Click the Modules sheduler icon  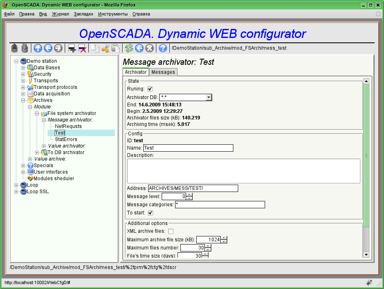click(x=31, y=179)
